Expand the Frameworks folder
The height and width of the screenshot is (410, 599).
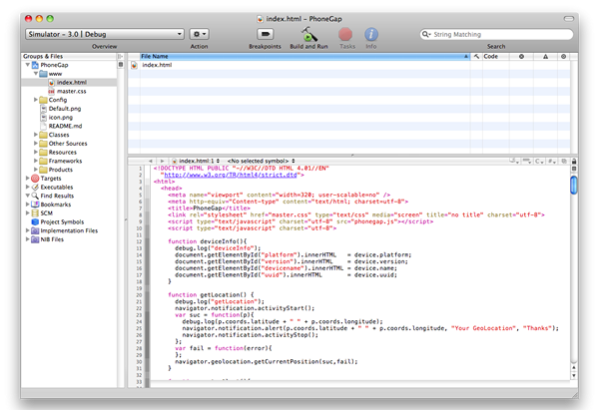(36, 161)
